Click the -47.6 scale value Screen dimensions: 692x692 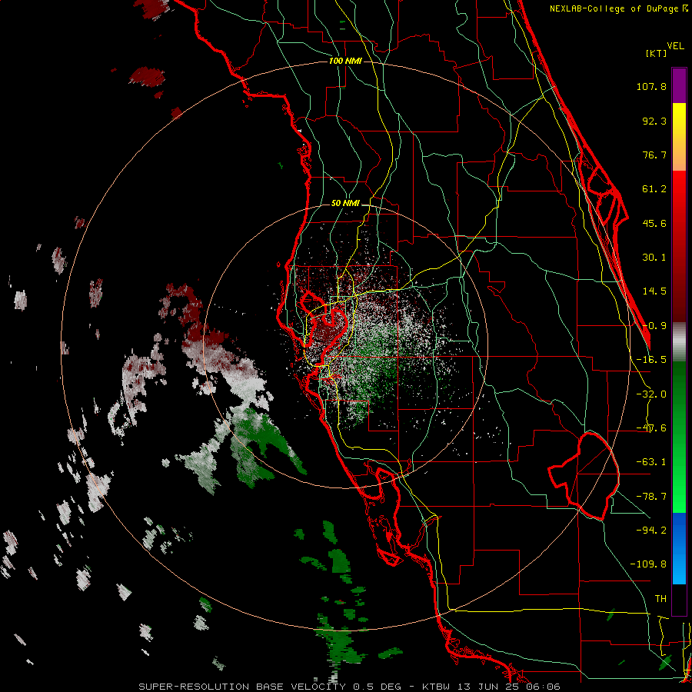pyautogui.click(x=651, y=428)
